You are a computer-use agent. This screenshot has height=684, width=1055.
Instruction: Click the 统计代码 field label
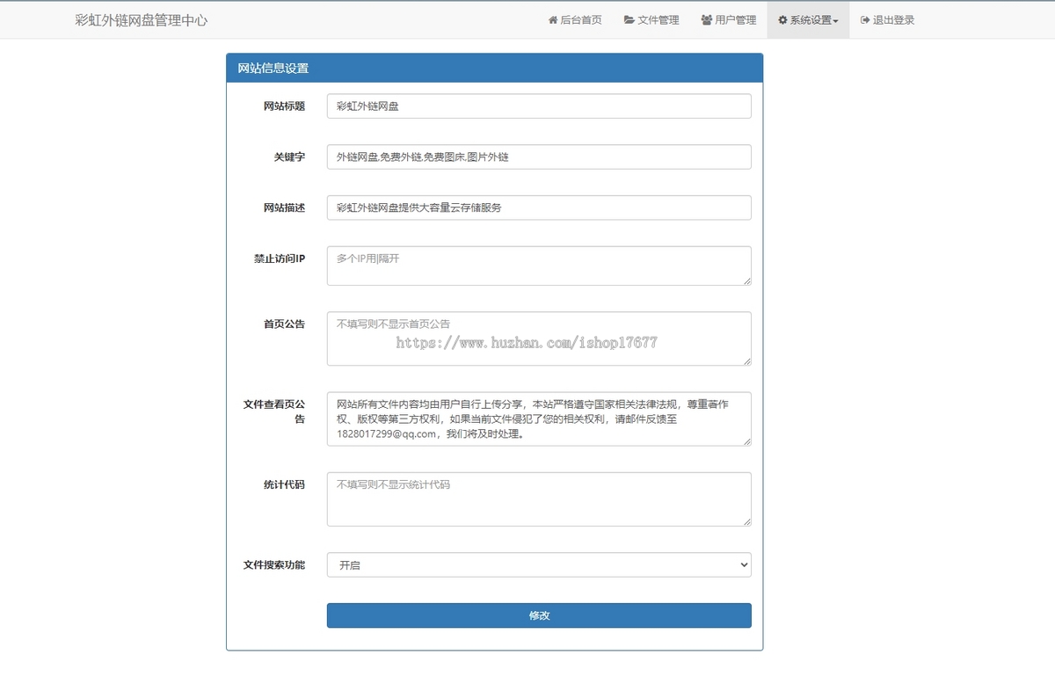284,484
